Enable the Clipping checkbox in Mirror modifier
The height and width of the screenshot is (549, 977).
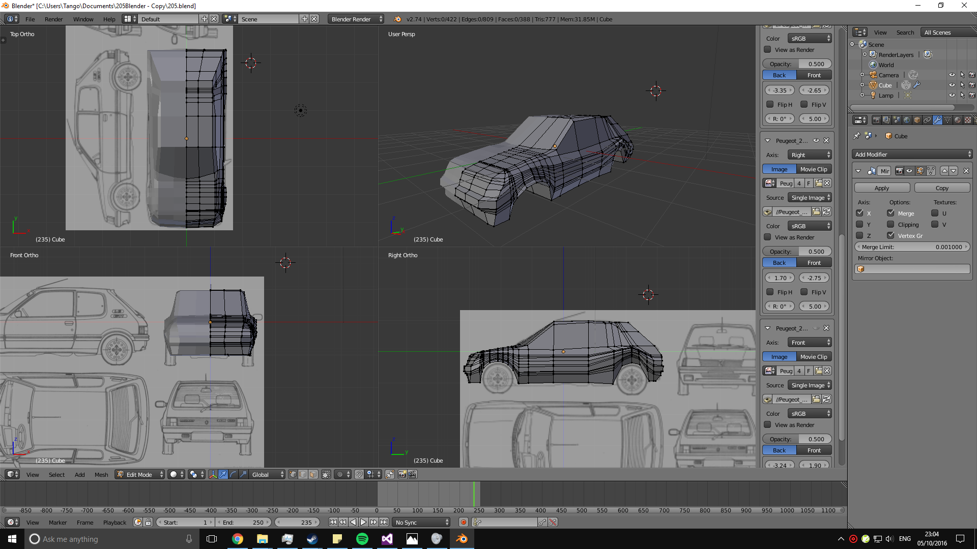click(x=890, y=224)
